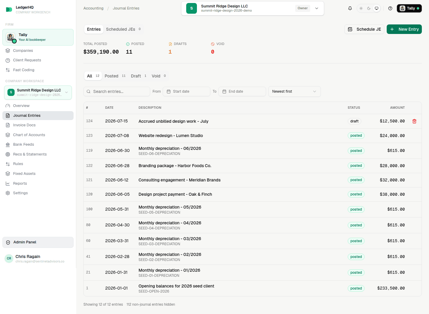Click Schedule JE button

(364, 29)
